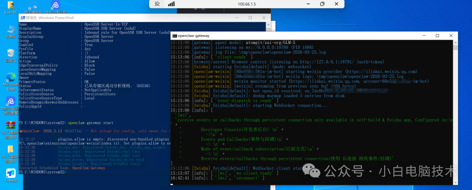Click the 'ws client ready' log line
Image resolution: width=472 pixels, height=190 pixels.
click(x=224, y=173)
